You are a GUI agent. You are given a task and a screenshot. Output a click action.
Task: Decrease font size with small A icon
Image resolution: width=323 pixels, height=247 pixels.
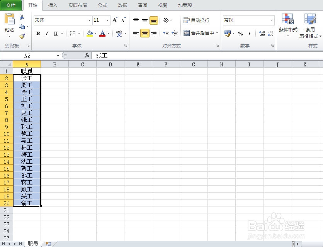(123, 20)
